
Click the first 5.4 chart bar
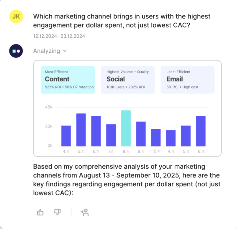81,130
